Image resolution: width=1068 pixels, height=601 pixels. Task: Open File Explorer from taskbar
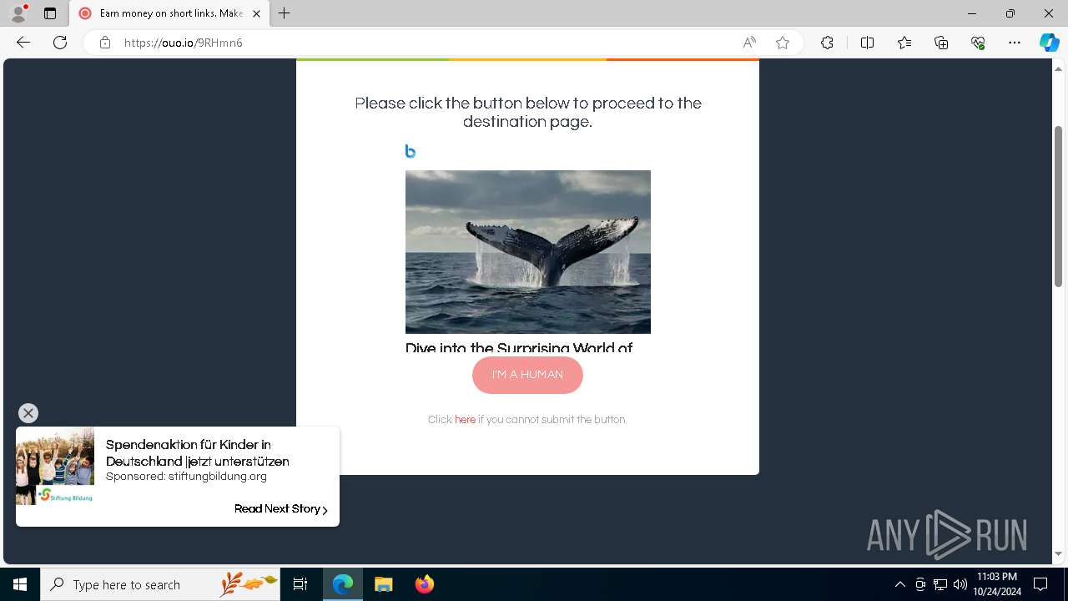pos(384,584)
